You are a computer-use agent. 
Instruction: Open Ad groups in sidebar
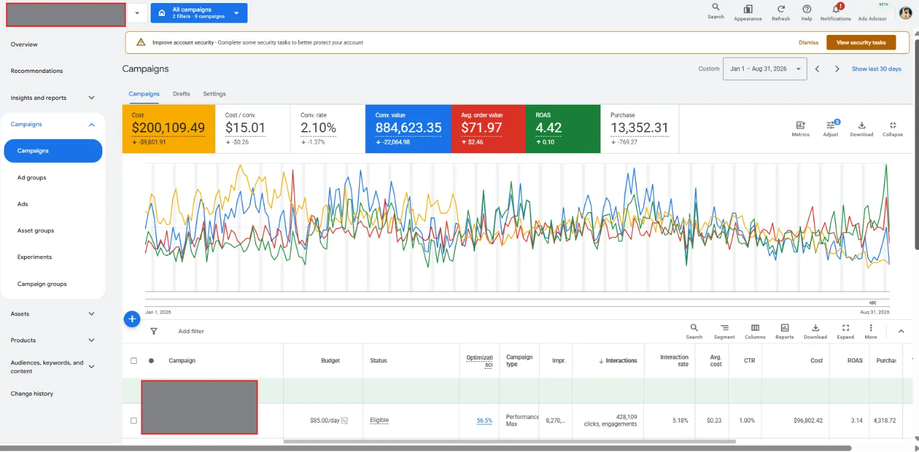tap(32, 178)
